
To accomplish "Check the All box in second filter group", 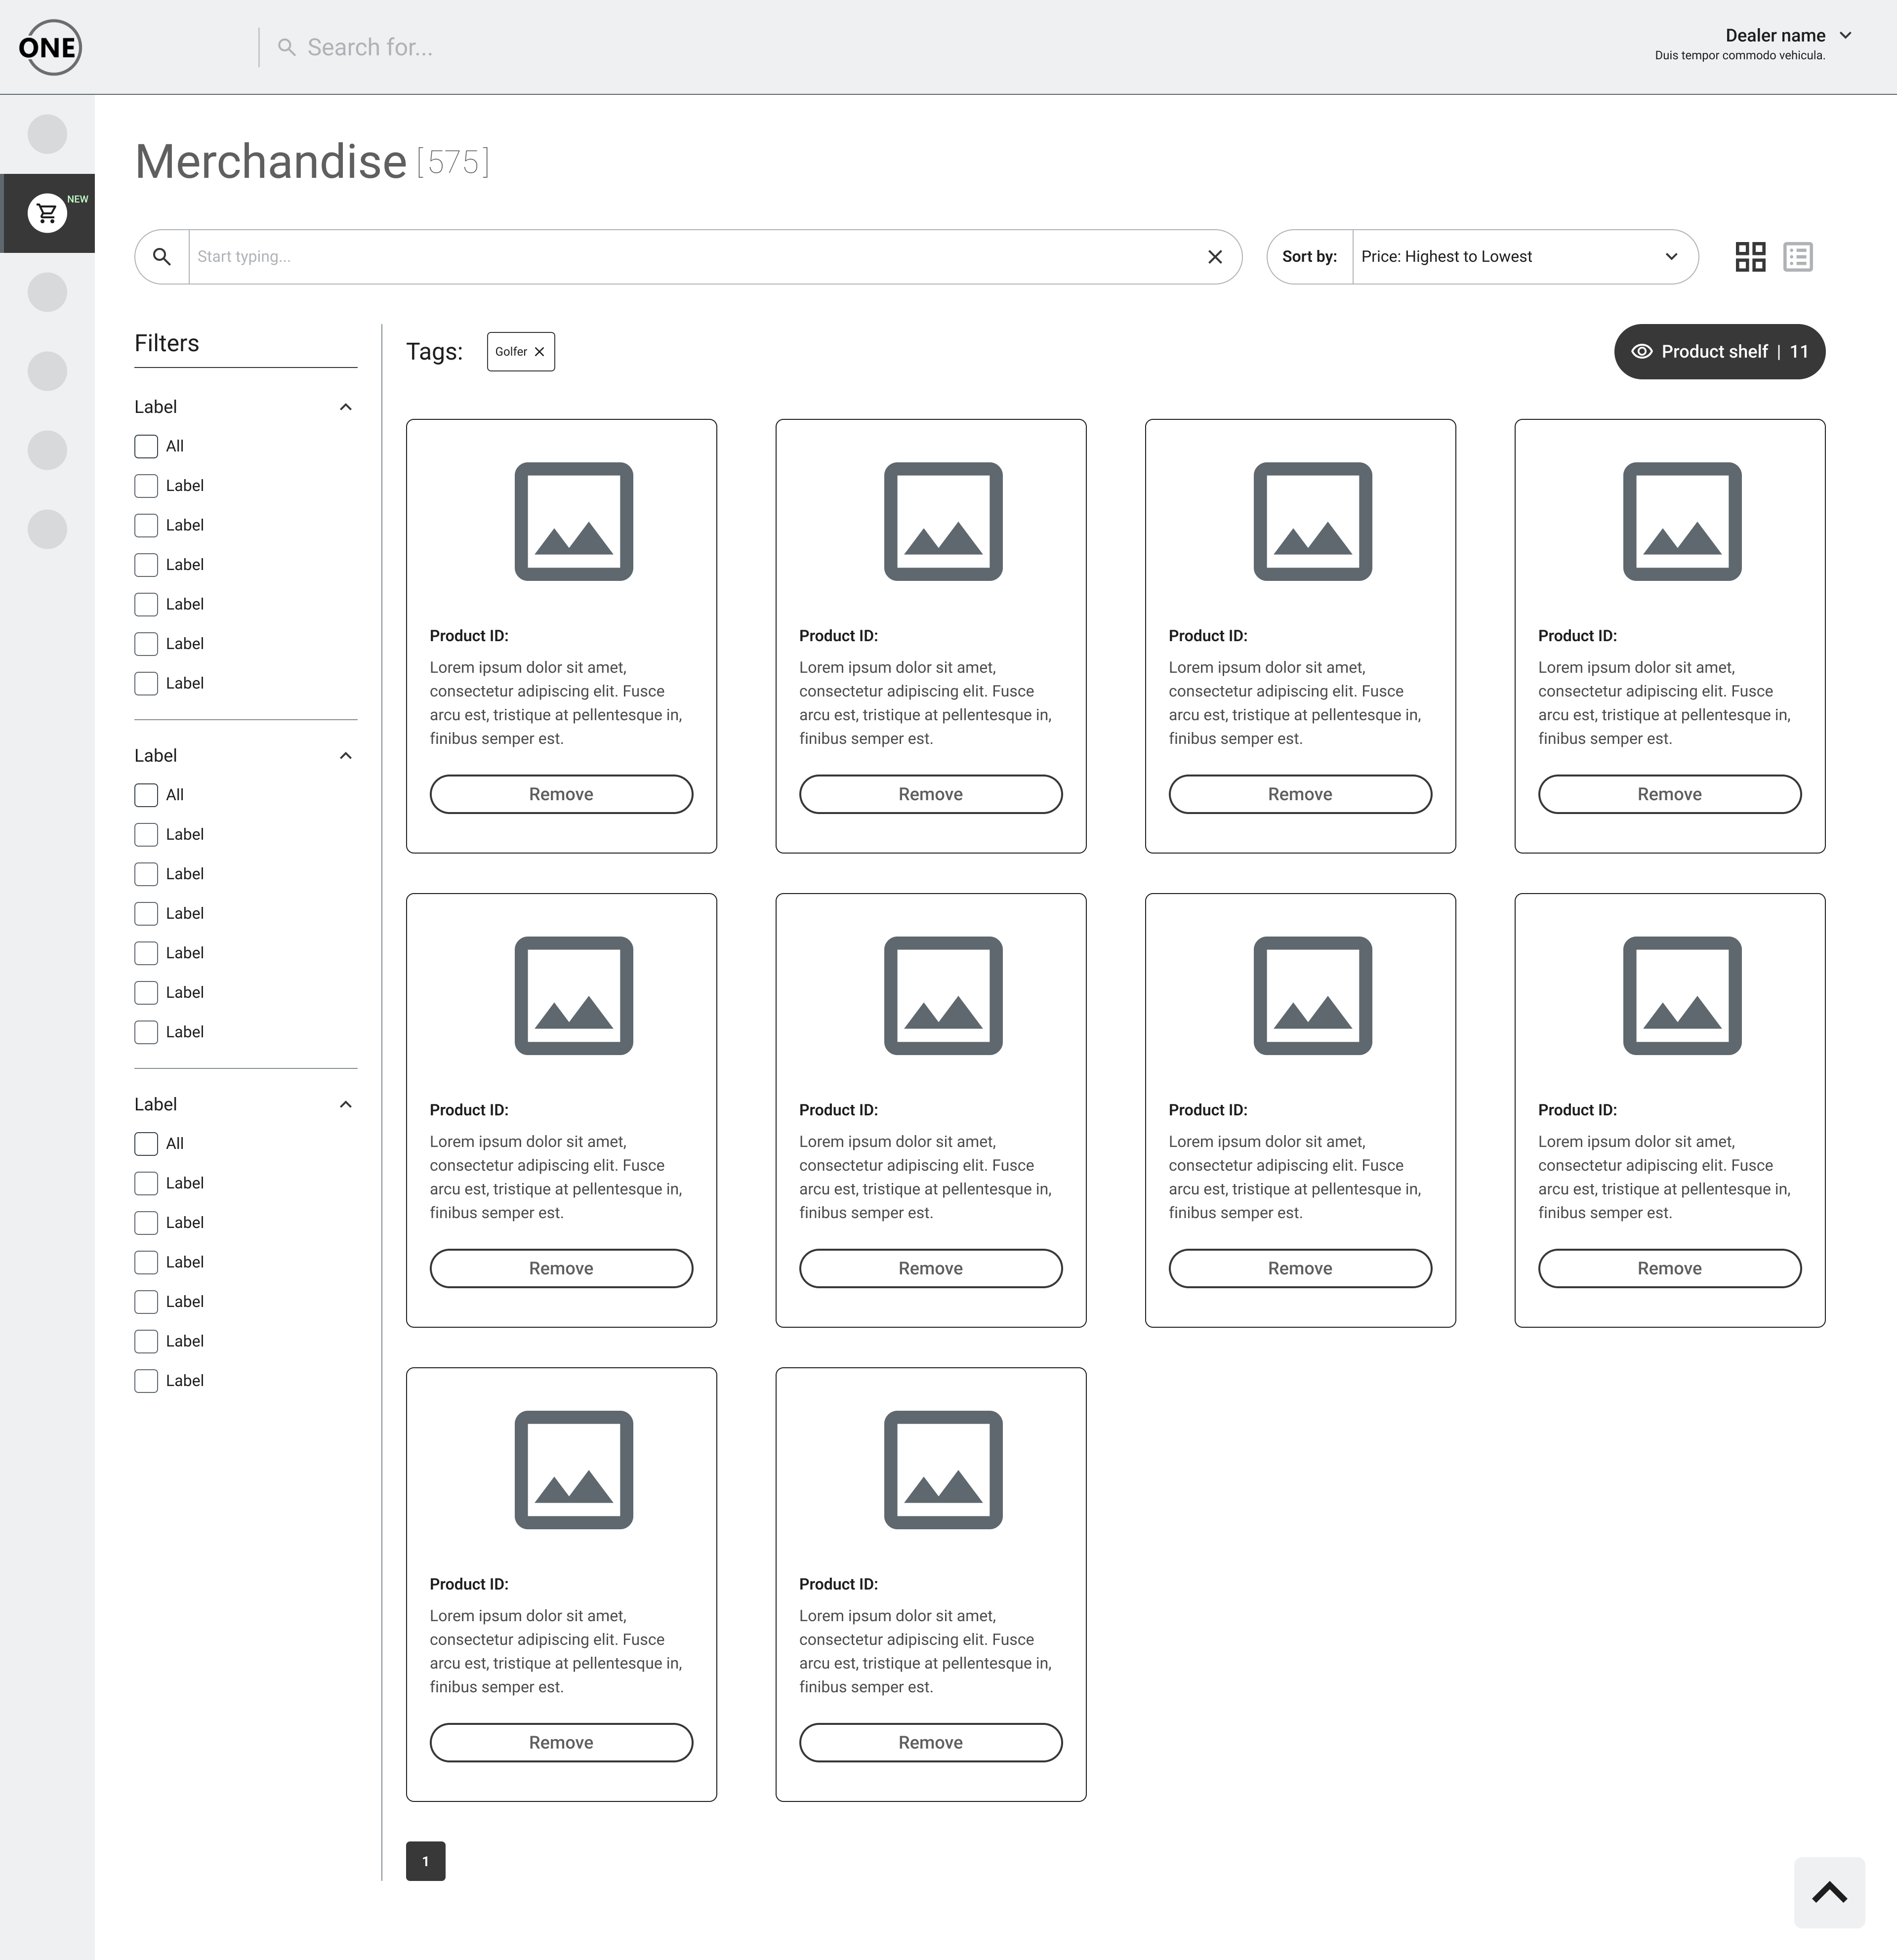I will tap(146, 795).
